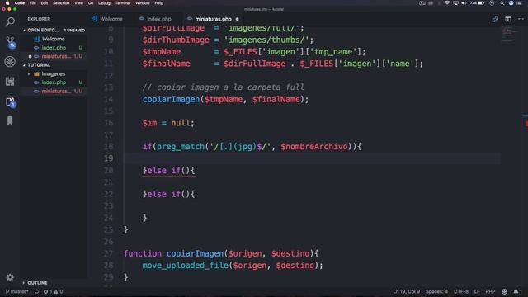Split the editor to the right
Viewport: 528px width, 297px height.
pyautogui.click(x=508, y=19)
